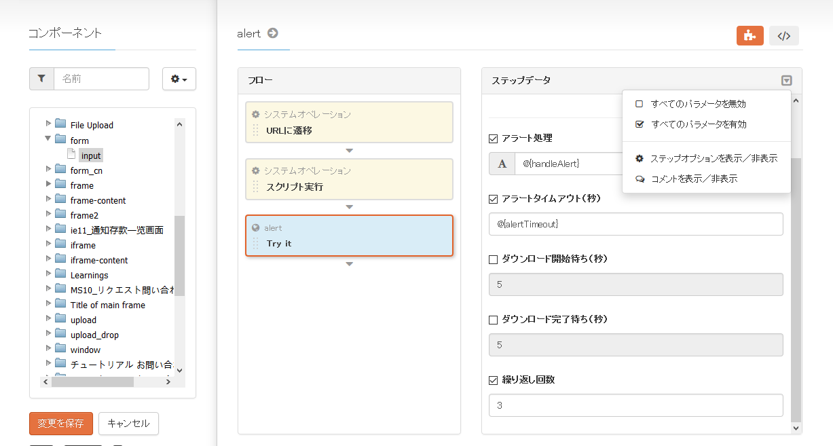The width and height of the screenshot is (833, 446).
Task: Click the text type 'A' icon beside @{handleAlert}
Action: coord(502,164)
